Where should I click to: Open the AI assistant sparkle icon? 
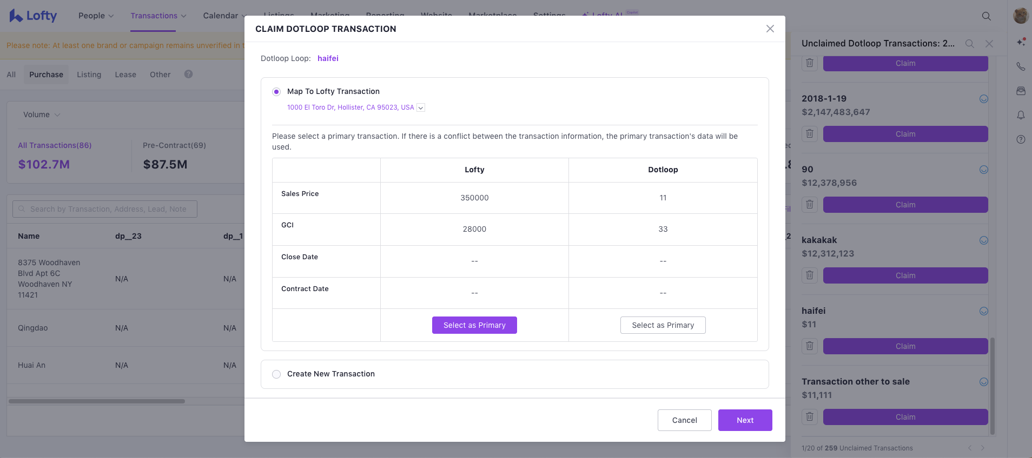(x=1021, y=42)
